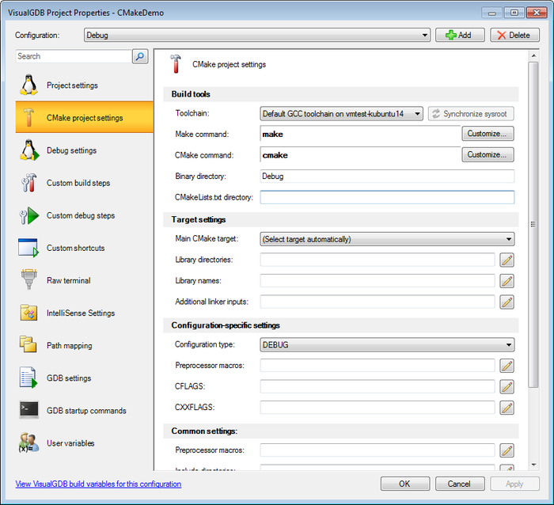Click the Path mapping folders icon
The height and width of the screenshot is (505, 554).
28,344
